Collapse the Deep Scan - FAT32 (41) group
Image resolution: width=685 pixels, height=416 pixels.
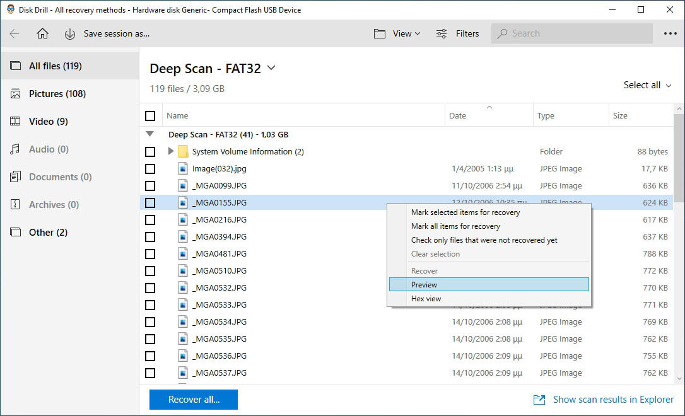[x=150, y=134]
